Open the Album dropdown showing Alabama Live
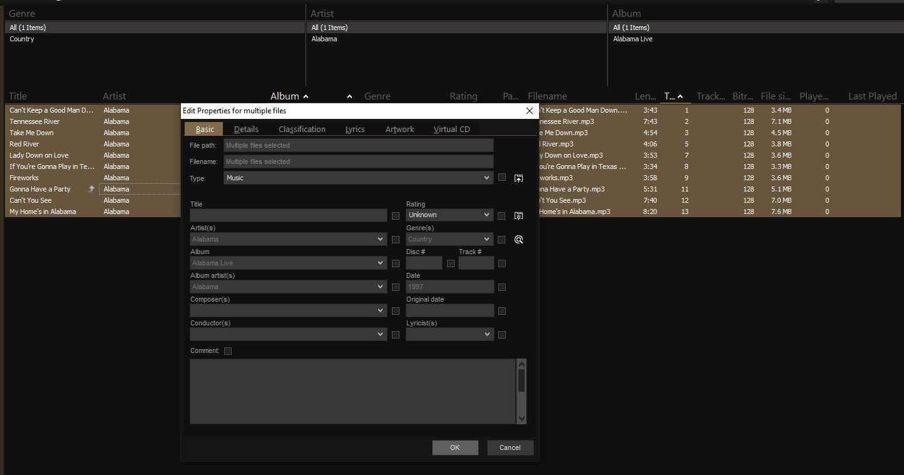Viewport: 904px width, 475px height. click(289, 263)
